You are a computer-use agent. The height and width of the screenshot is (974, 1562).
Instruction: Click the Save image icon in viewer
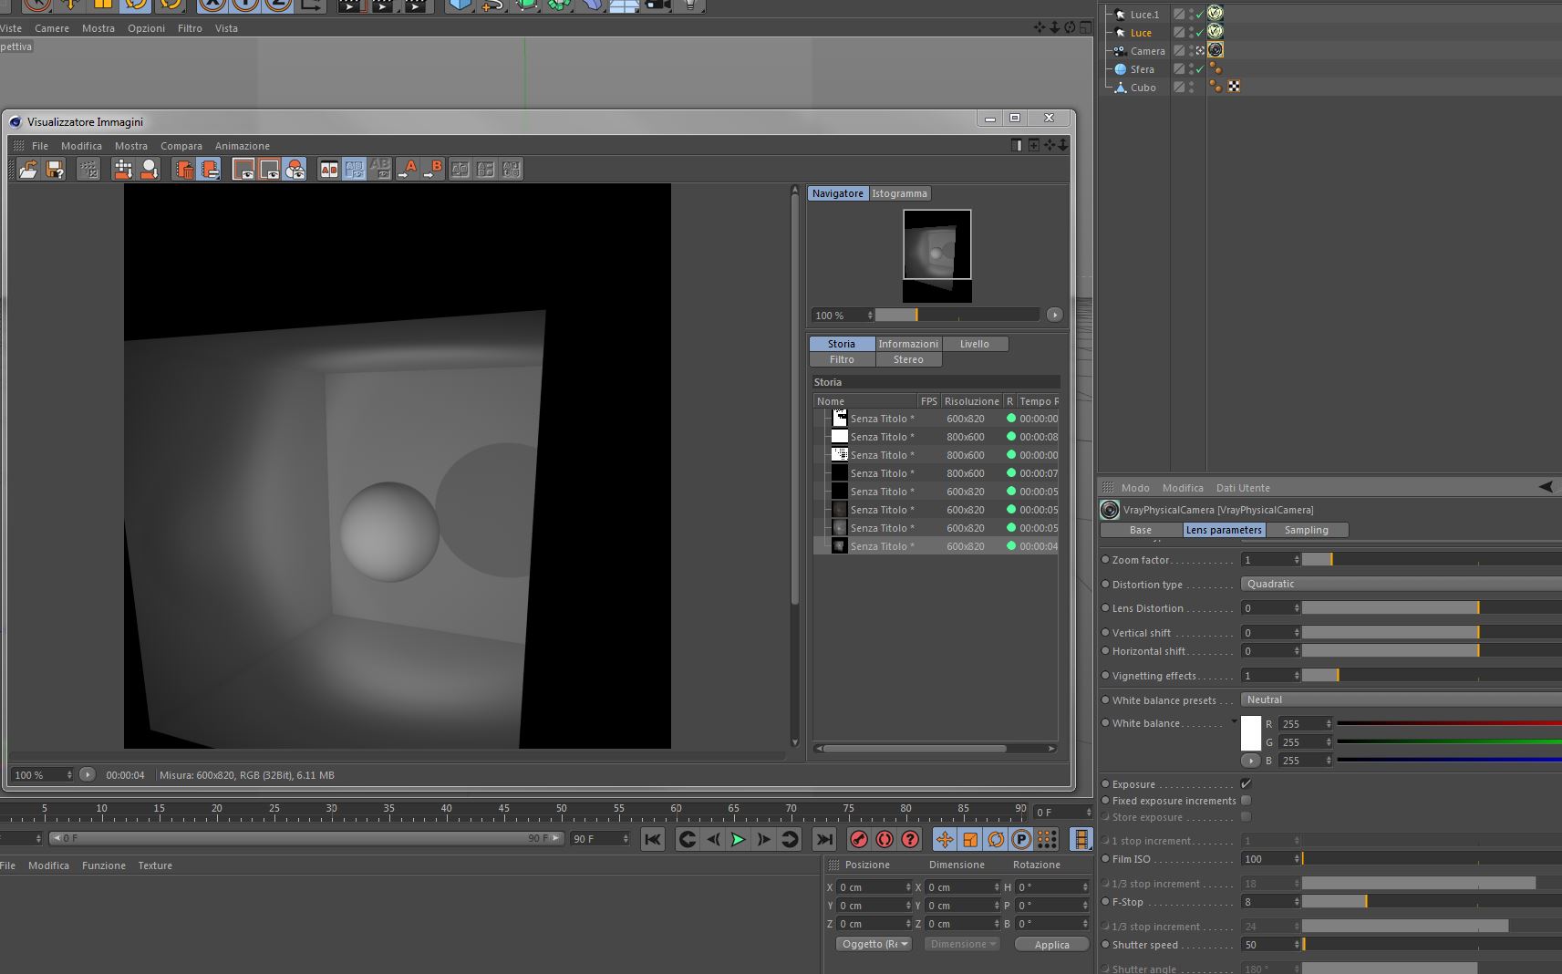tap(55, 170)
